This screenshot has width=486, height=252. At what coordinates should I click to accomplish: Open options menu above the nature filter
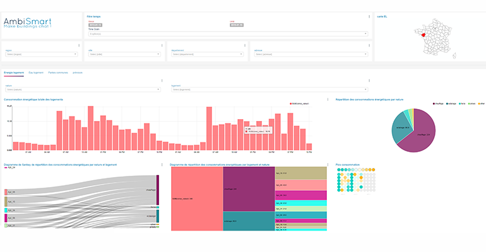point(162,81)
